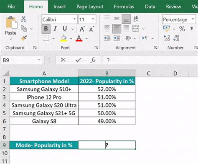
Task: Select column A header
Action: (x=44, y=73)
